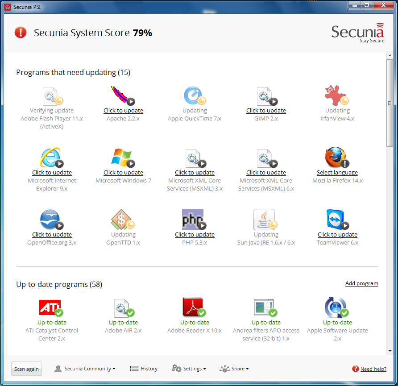The width and height of the screenshot is (398, 386).
Task: Click to update MSXML 6.x
Action: click(x=266, y=172)
